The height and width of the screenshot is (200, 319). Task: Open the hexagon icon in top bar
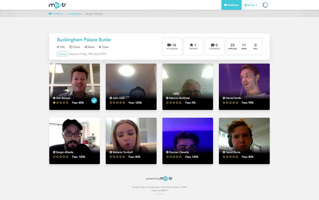point(265,5)
